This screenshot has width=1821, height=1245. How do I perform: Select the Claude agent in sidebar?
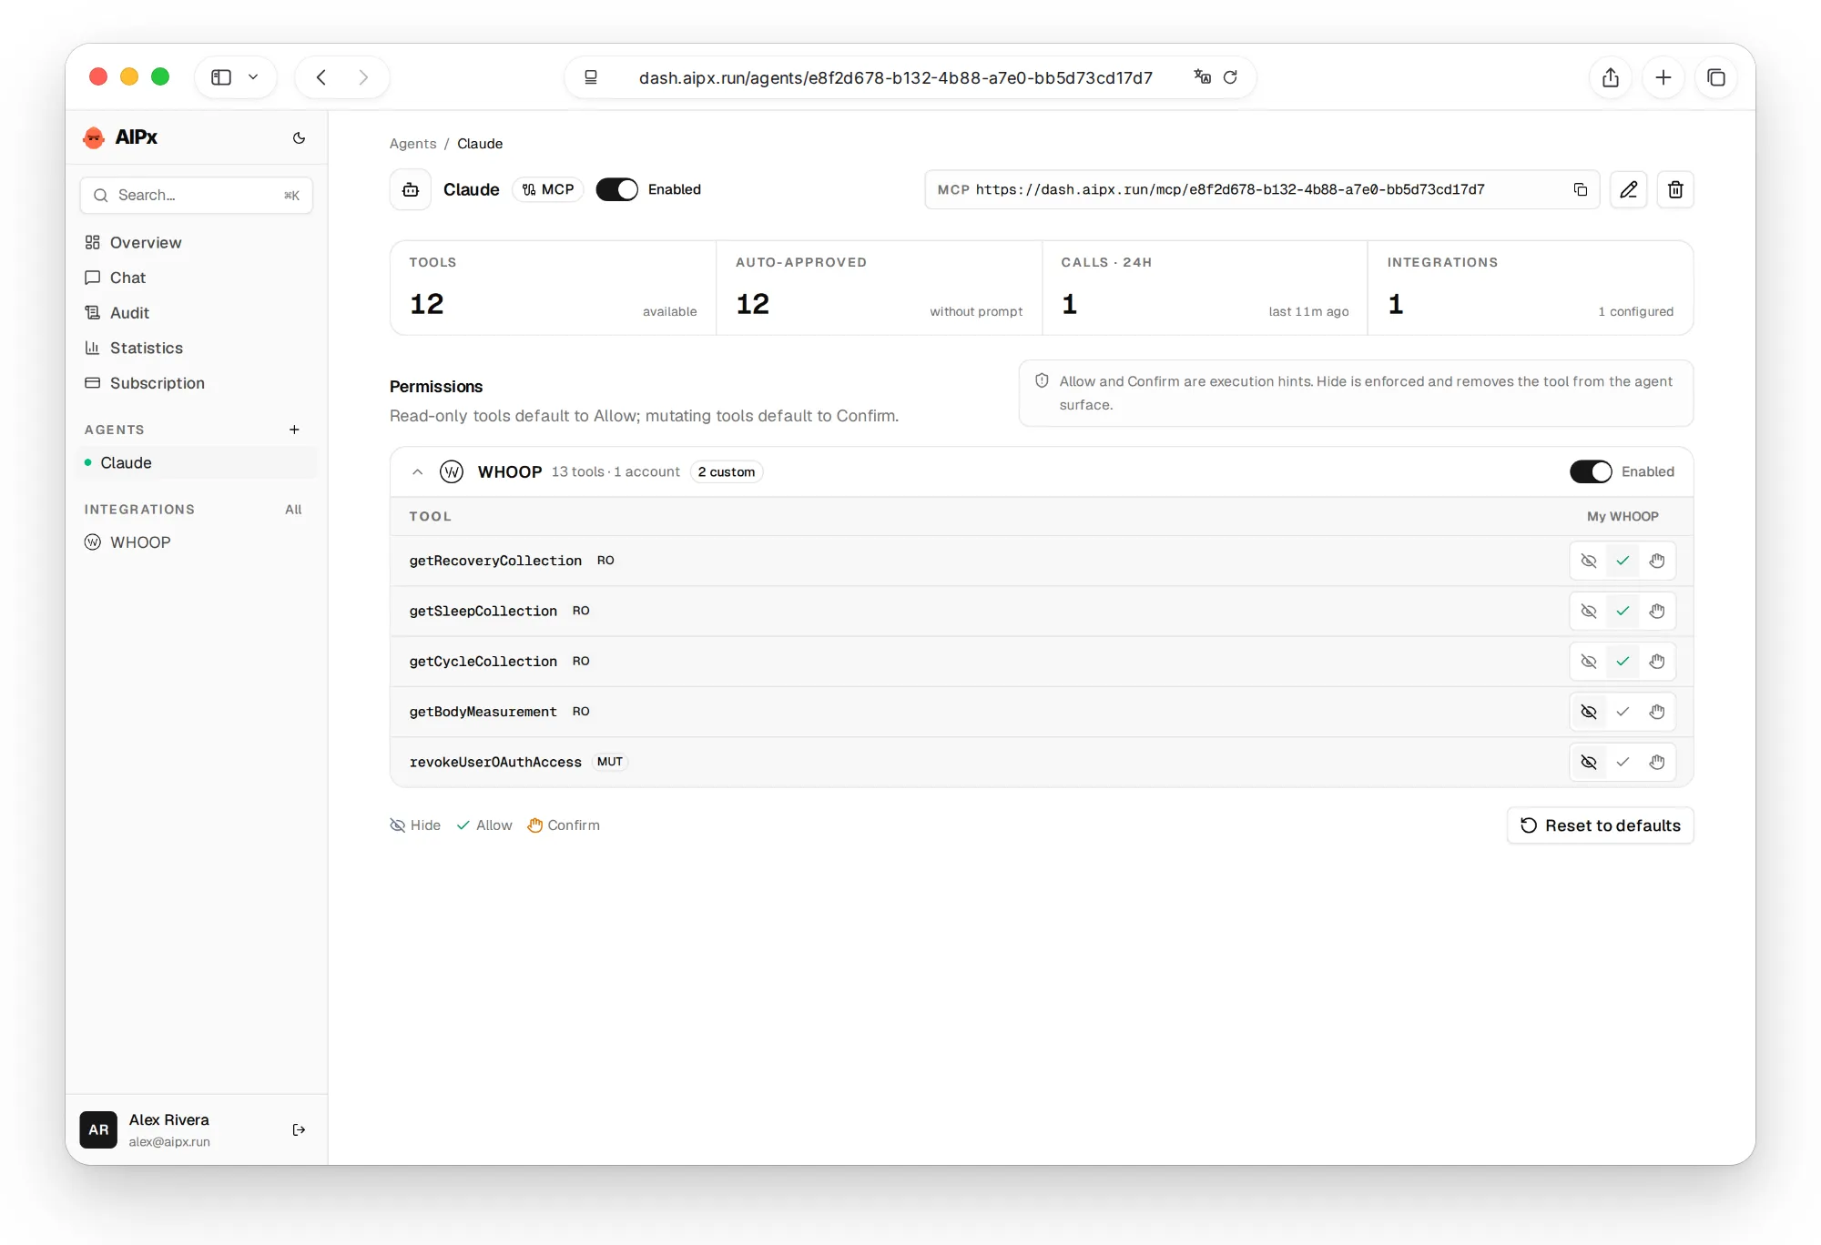(197, 462)
